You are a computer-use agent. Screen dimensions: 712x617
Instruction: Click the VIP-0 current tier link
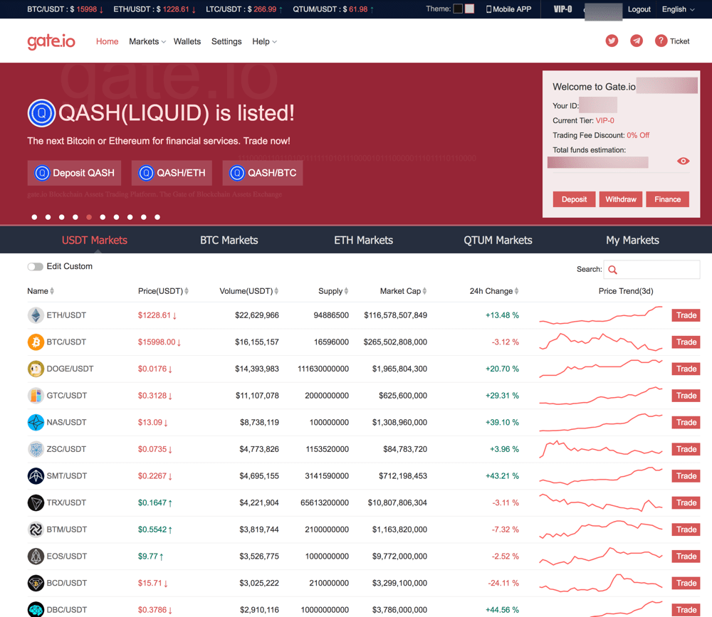[604, 120]
